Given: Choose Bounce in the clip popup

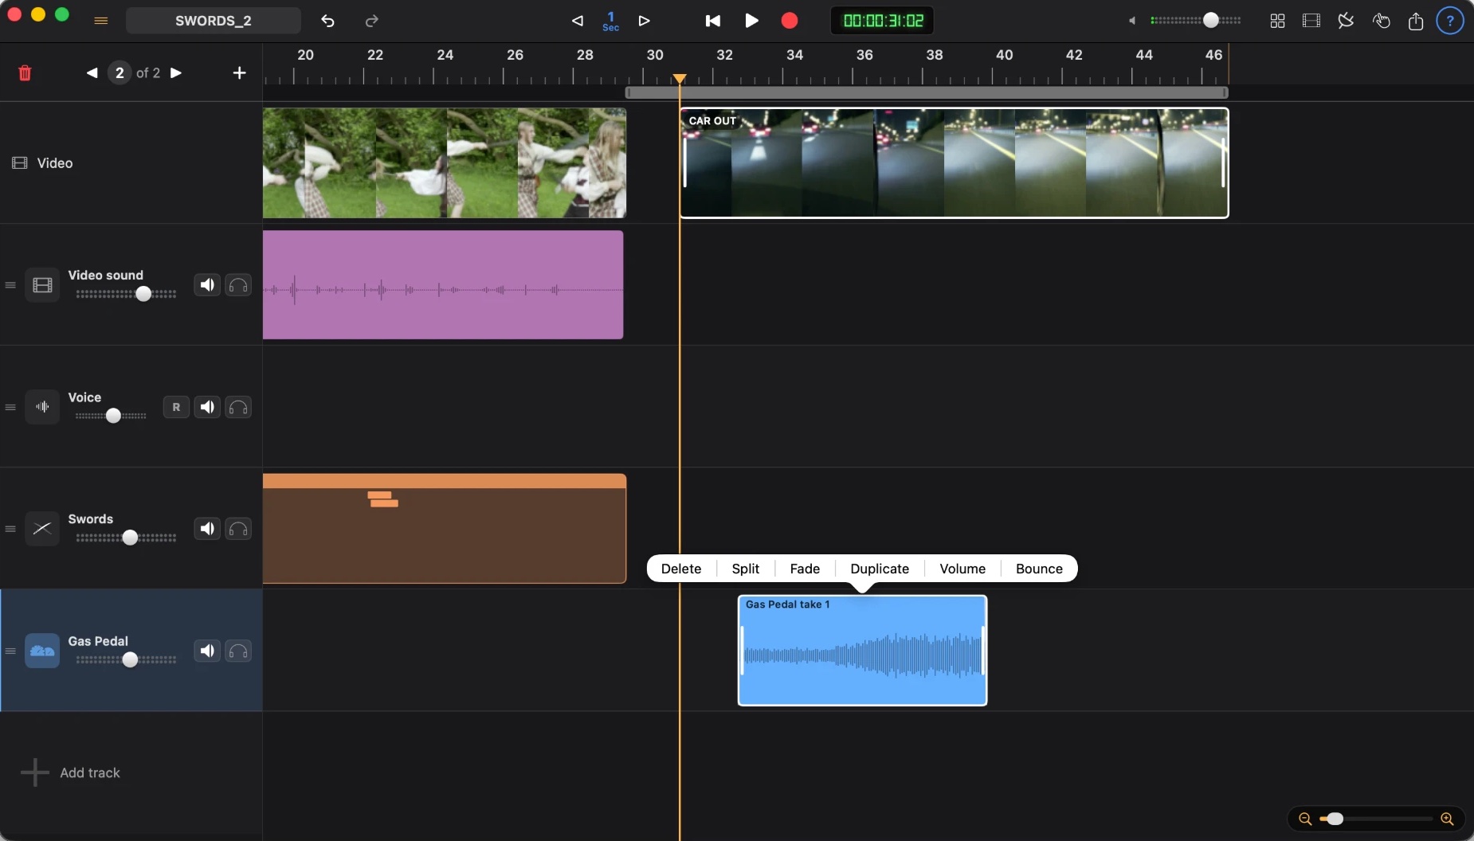Looking at the screenshot, I should tap(1039, 569).
